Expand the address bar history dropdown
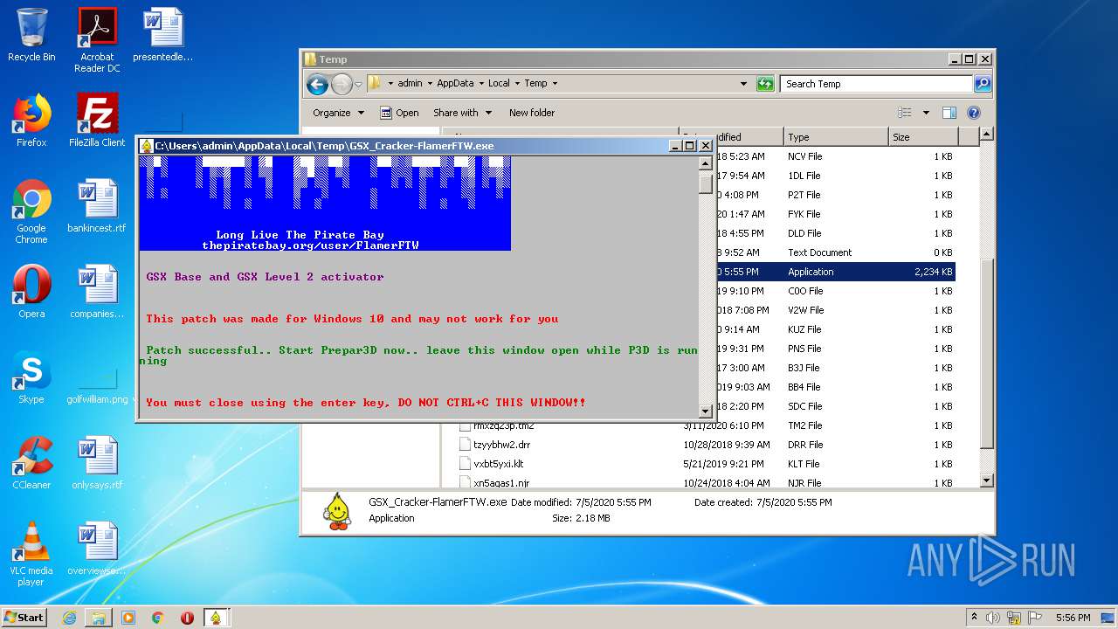This screenshot has width=1118, height=629. coord(743,84)
